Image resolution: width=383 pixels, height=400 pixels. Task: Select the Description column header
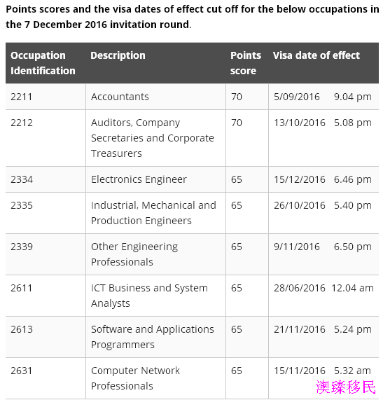(118, 55)
